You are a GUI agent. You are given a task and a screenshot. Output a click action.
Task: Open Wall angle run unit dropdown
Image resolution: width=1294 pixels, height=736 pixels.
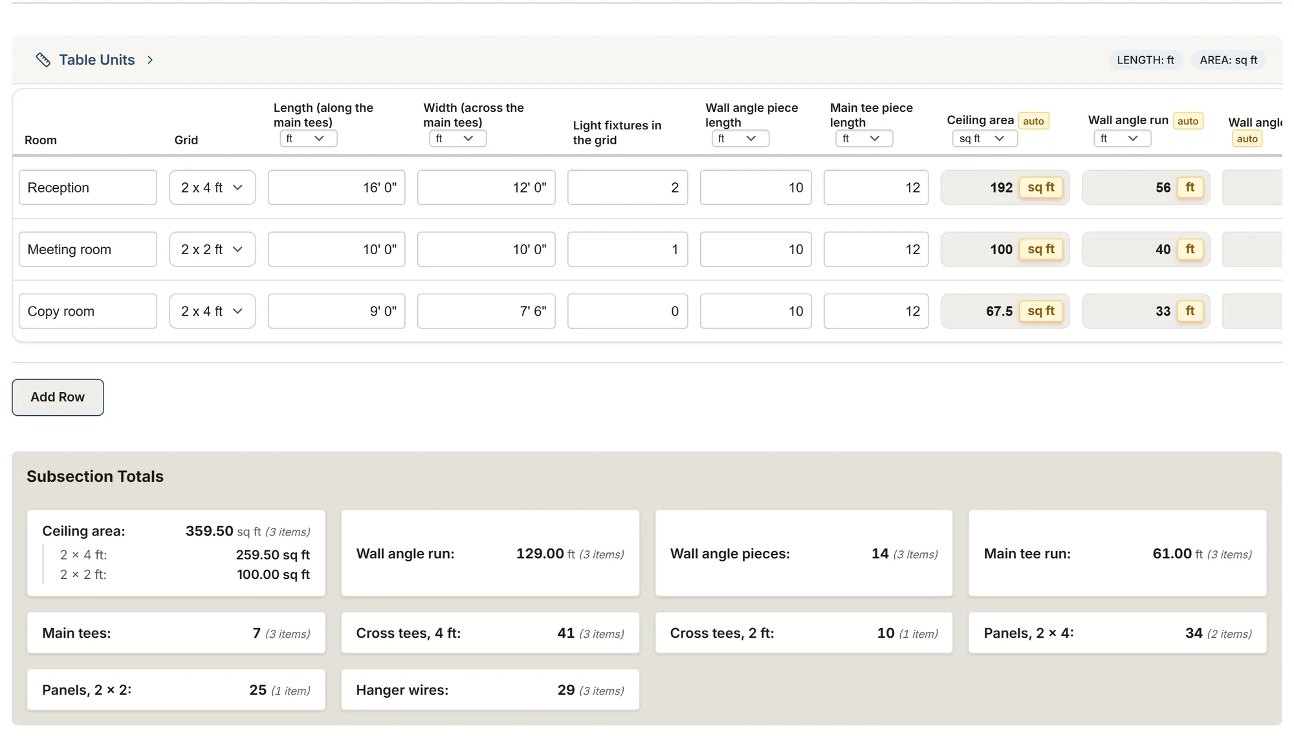point(1122,138)
